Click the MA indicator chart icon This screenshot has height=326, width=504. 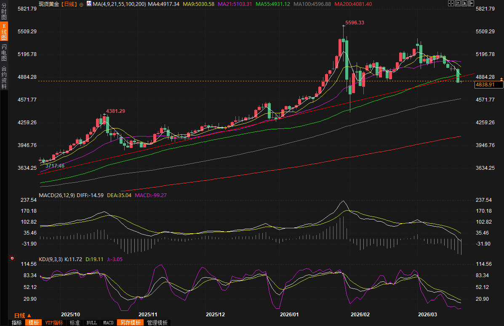pos(88,4)
